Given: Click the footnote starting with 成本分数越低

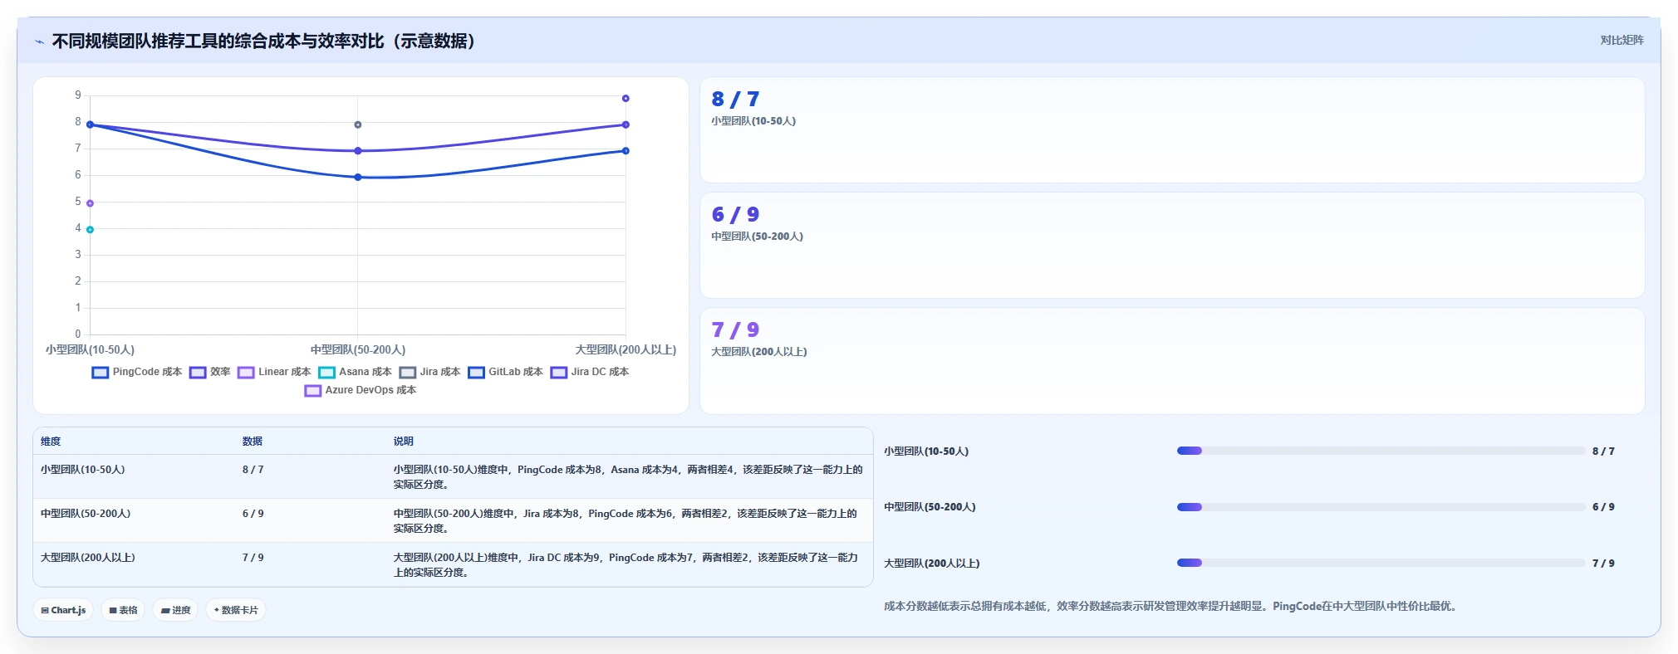Looking at the screenshot, I should tap(1170, 607).
